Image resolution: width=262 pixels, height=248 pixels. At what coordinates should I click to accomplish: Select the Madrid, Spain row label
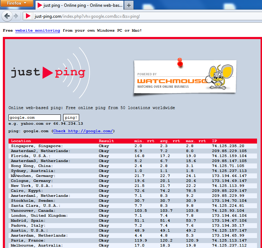28,221
